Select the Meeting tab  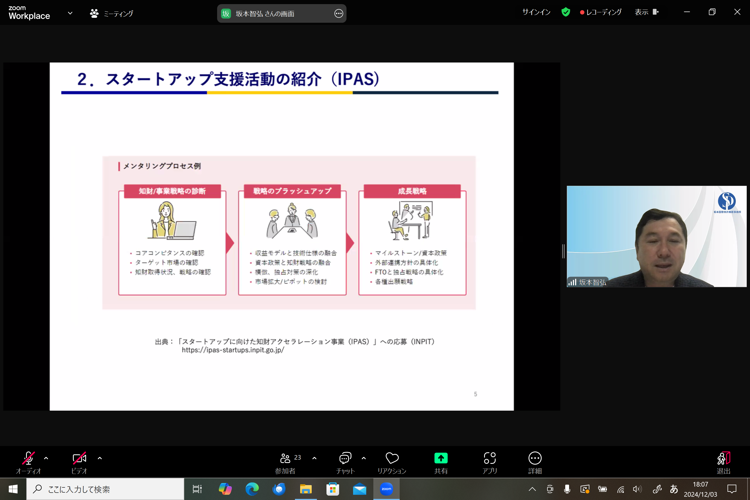[112, 13]
